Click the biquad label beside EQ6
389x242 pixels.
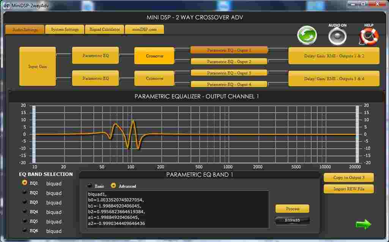54,231
